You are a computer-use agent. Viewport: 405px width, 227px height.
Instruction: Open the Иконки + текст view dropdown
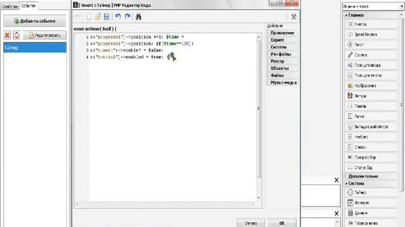point(373,6)
